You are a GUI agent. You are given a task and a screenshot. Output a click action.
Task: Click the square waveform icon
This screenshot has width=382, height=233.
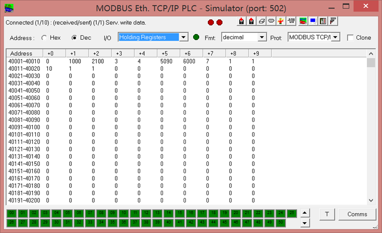(291, 21)
